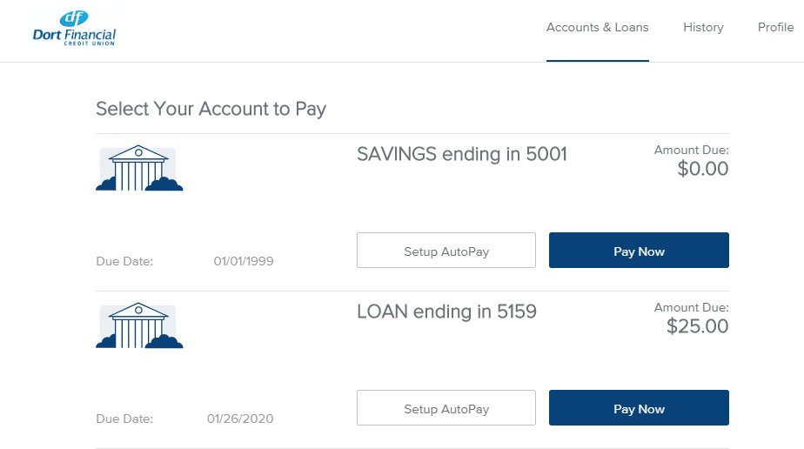804x449 pixels.
Task: Click the $25.00 amount due value
Action: tap(697, 327)
